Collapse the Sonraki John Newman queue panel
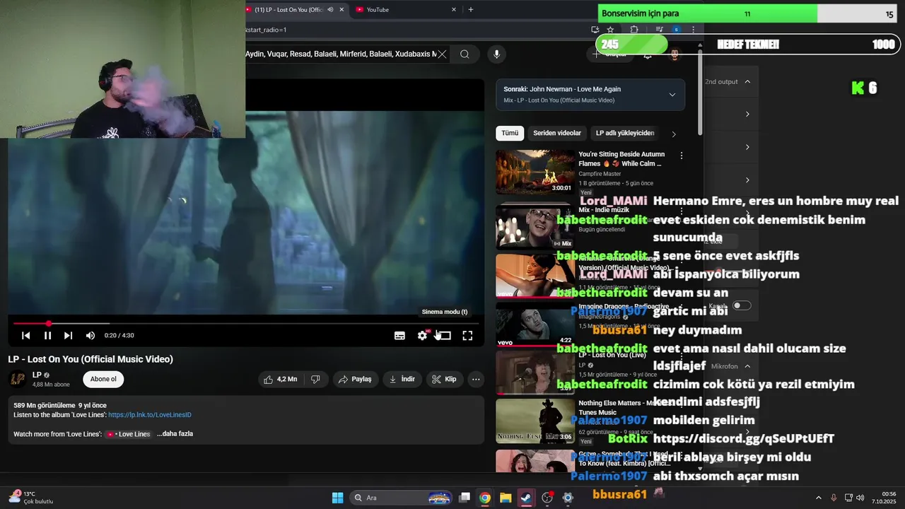Screen dimensions: 905x509 (x=672, y=95)
